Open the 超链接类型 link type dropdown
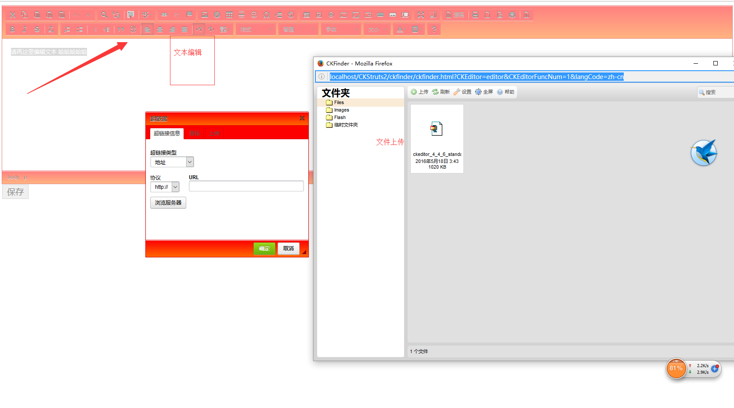 172,162
